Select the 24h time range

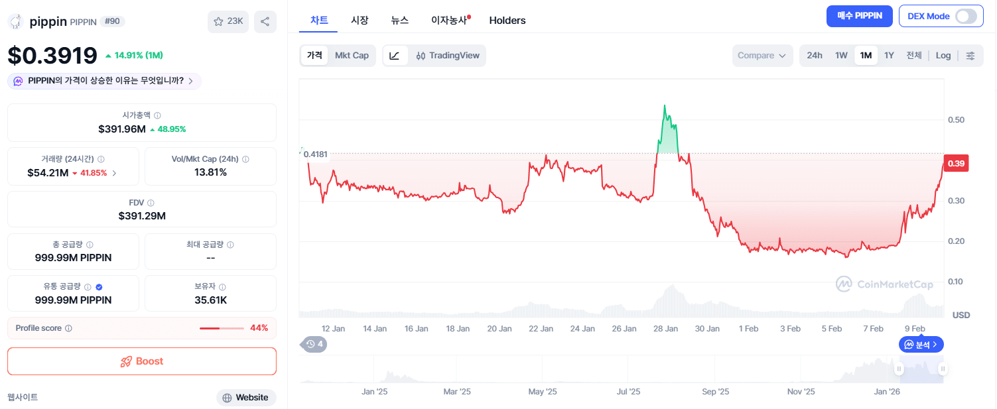coord(815,56)
